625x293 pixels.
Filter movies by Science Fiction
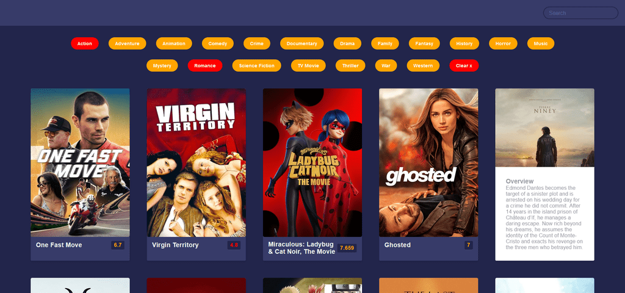pyautogui.click(x=257, y=65)
